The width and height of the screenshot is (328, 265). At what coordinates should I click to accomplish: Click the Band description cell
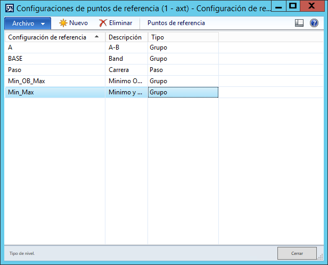[x=126, y=59]
